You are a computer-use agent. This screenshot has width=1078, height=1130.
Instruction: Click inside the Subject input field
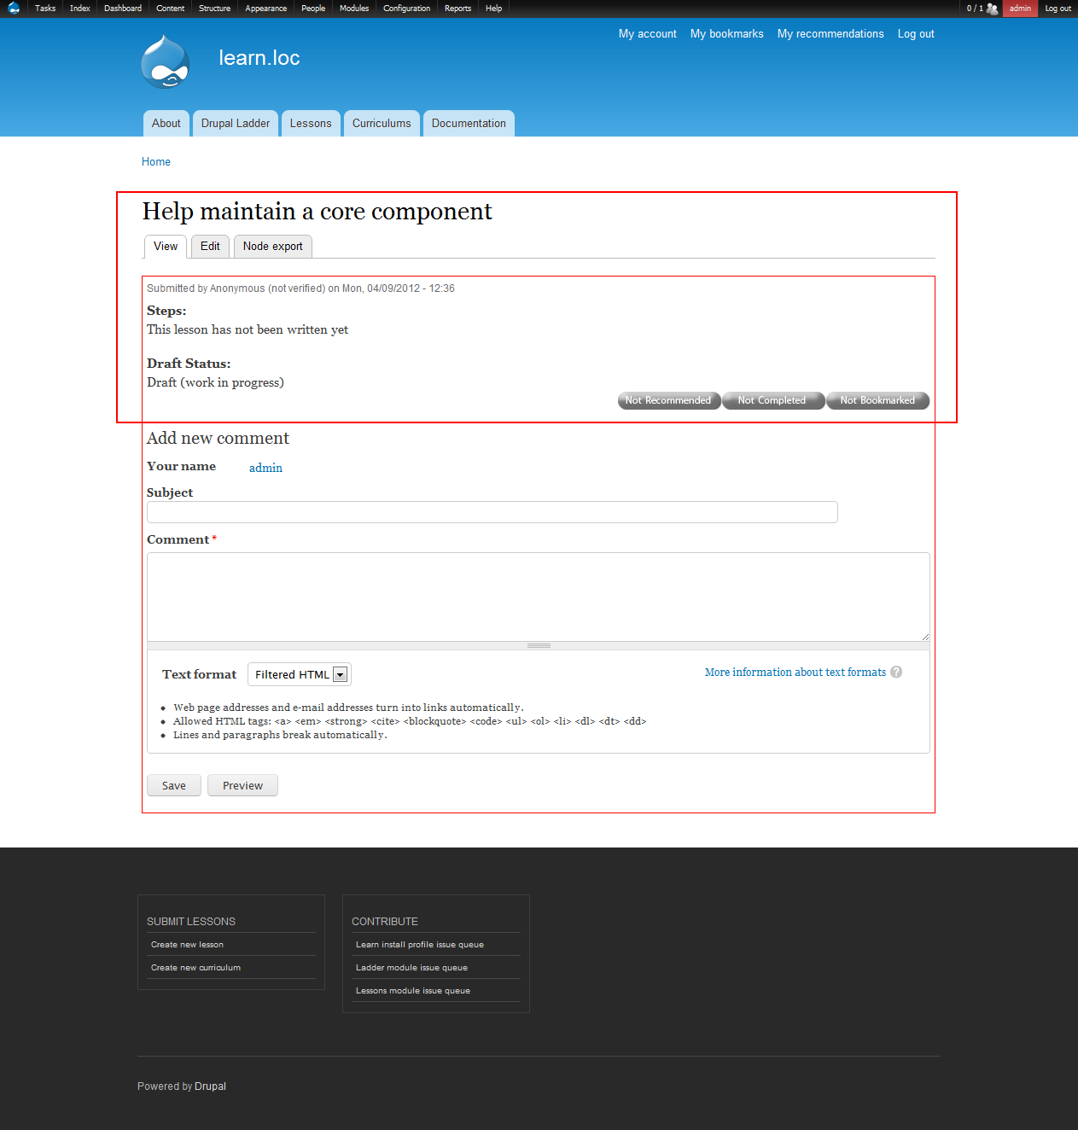click(492, 512)
